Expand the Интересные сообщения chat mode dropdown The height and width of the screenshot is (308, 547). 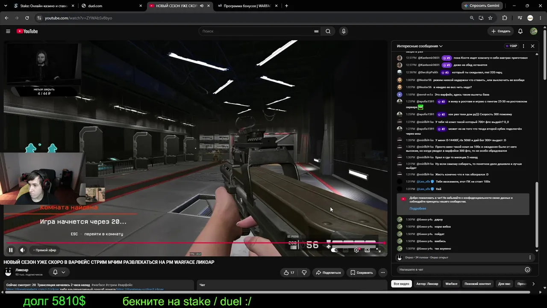[420, 46]
